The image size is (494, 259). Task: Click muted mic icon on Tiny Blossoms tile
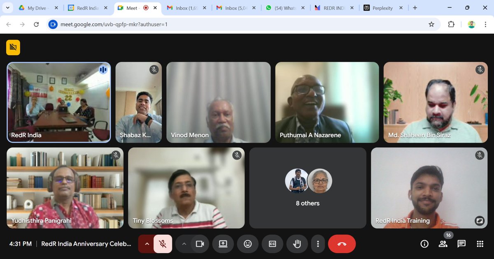pyautogui.click(x=237, y=155)
